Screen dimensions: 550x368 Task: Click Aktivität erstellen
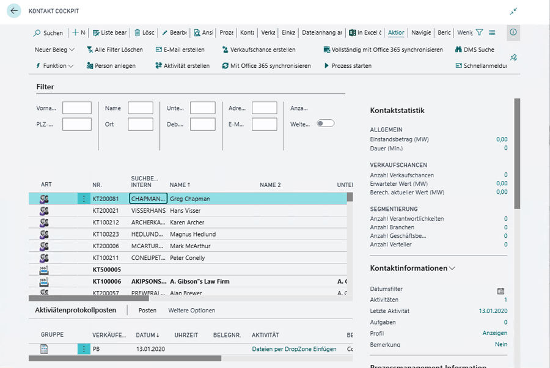click(182, 66)
